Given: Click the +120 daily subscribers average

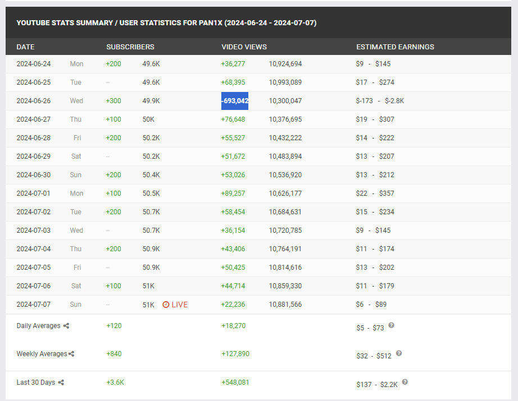Looking at the screenshot, I should [114, 326].
